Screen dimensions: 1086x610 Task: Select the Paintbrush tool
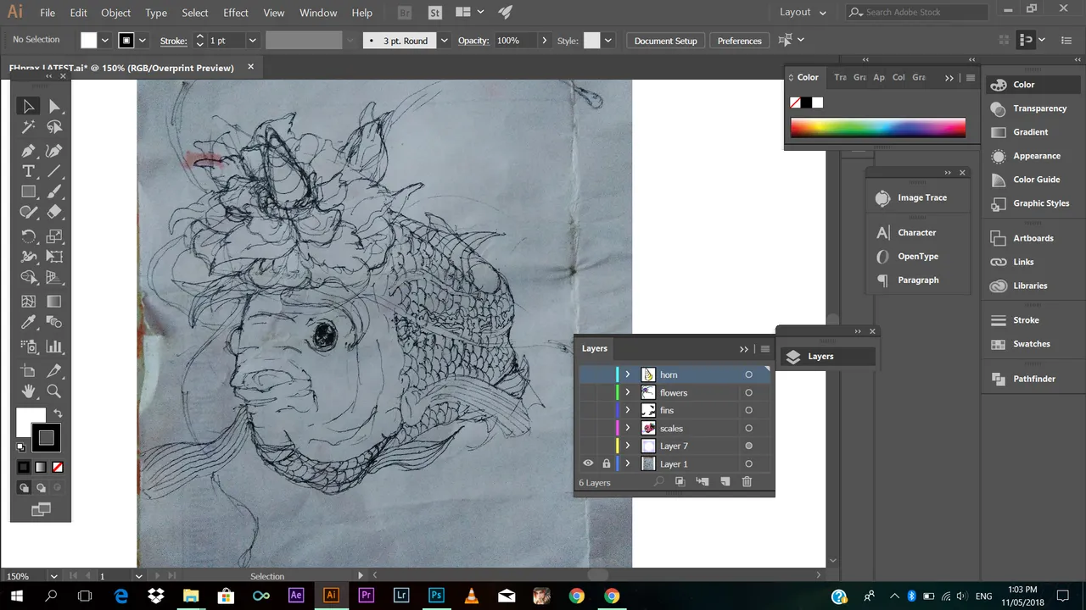pos(54,192)
